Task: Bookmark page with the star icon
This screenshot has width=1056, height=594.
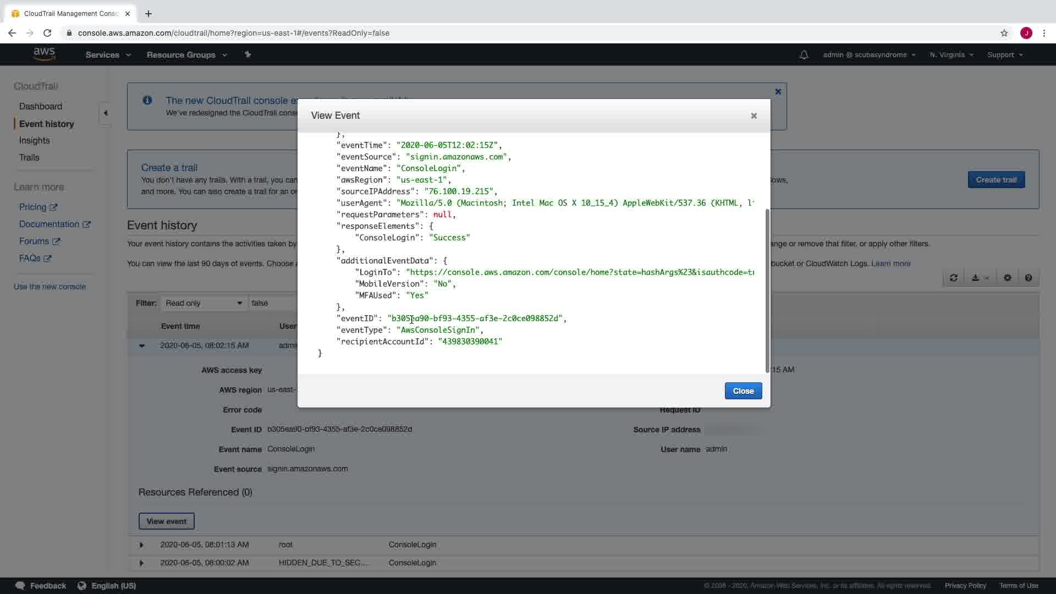Action: click(1004, 33)
